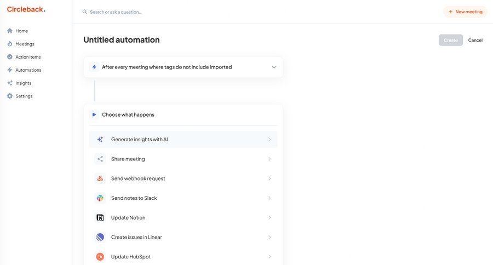
Task: Click the Linear icon for creating issues
Action: pos(100,237)
